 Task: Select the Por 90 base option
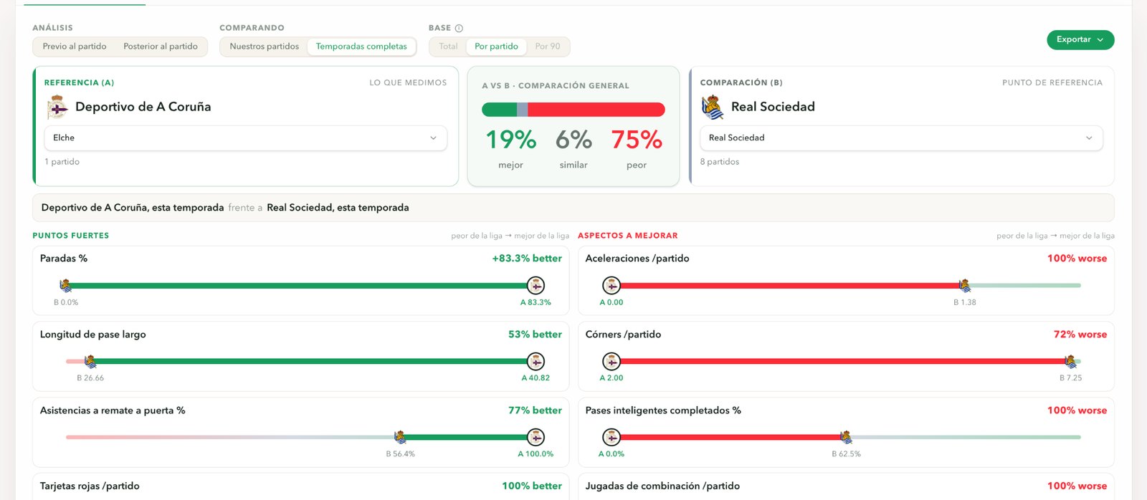click(548, 47)
